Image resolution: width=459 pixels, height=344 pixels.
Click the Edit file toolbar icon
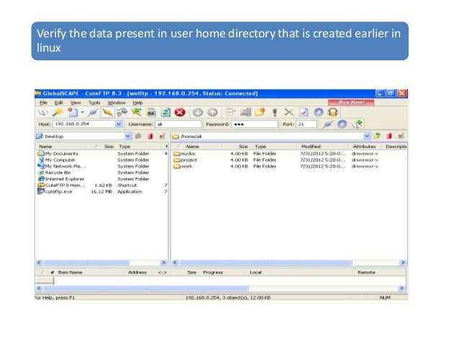tap(231, 112)
